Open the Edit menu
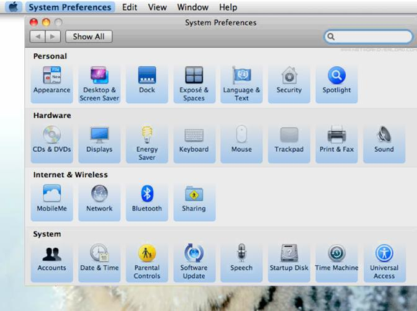 tap(130, 7)
